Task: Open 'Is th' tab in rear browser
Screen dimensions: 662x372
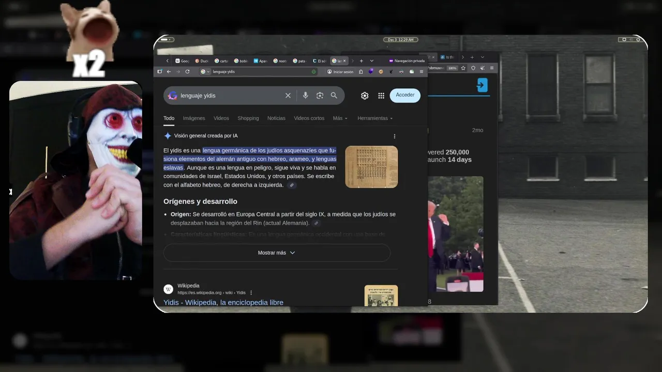Action: click(x=449, y=57)
